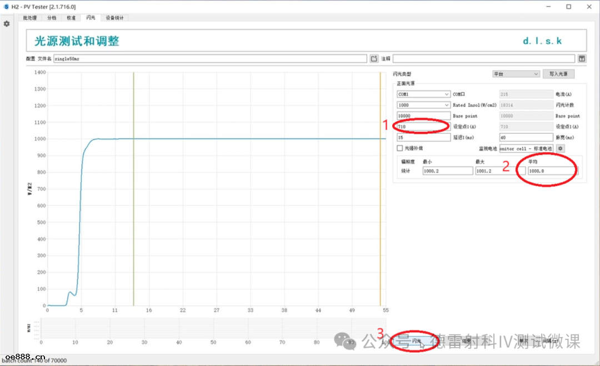Expand the 闪光类型 dropdown showing 平台
Viewport: 600px width, 366px height.
coord(516,74)
